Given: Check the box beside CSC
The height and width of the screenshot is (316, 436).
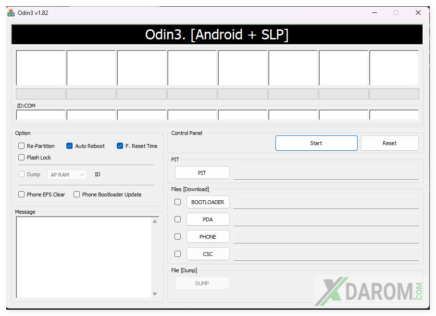Looking at the screenshot, I should click(x=177, y=254).
